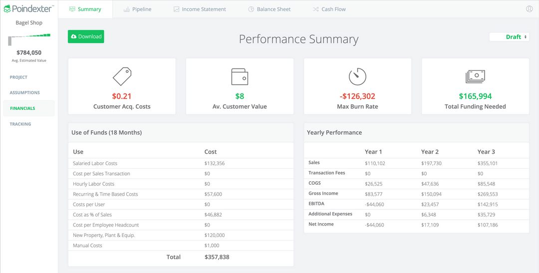Select Financials in the sidebar

click(22, 108)
